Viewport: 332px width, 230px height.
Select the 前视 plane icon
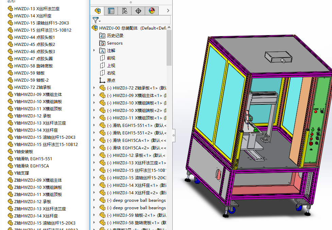click(102, 58)
